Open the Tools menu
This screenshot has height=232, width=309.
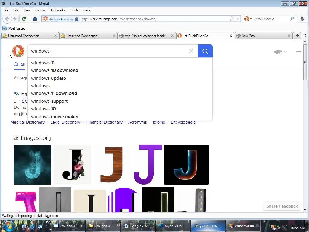tap(74, 10)
